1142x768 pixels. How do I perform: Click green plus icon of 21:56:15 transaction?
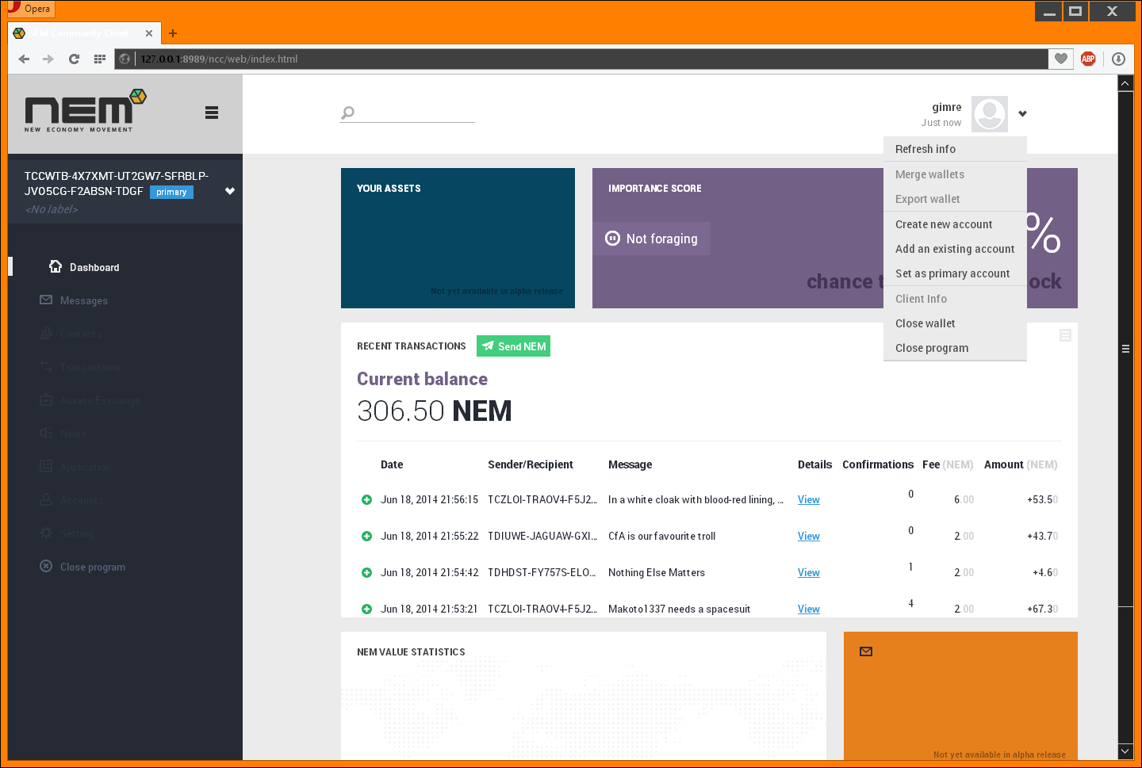366,499
